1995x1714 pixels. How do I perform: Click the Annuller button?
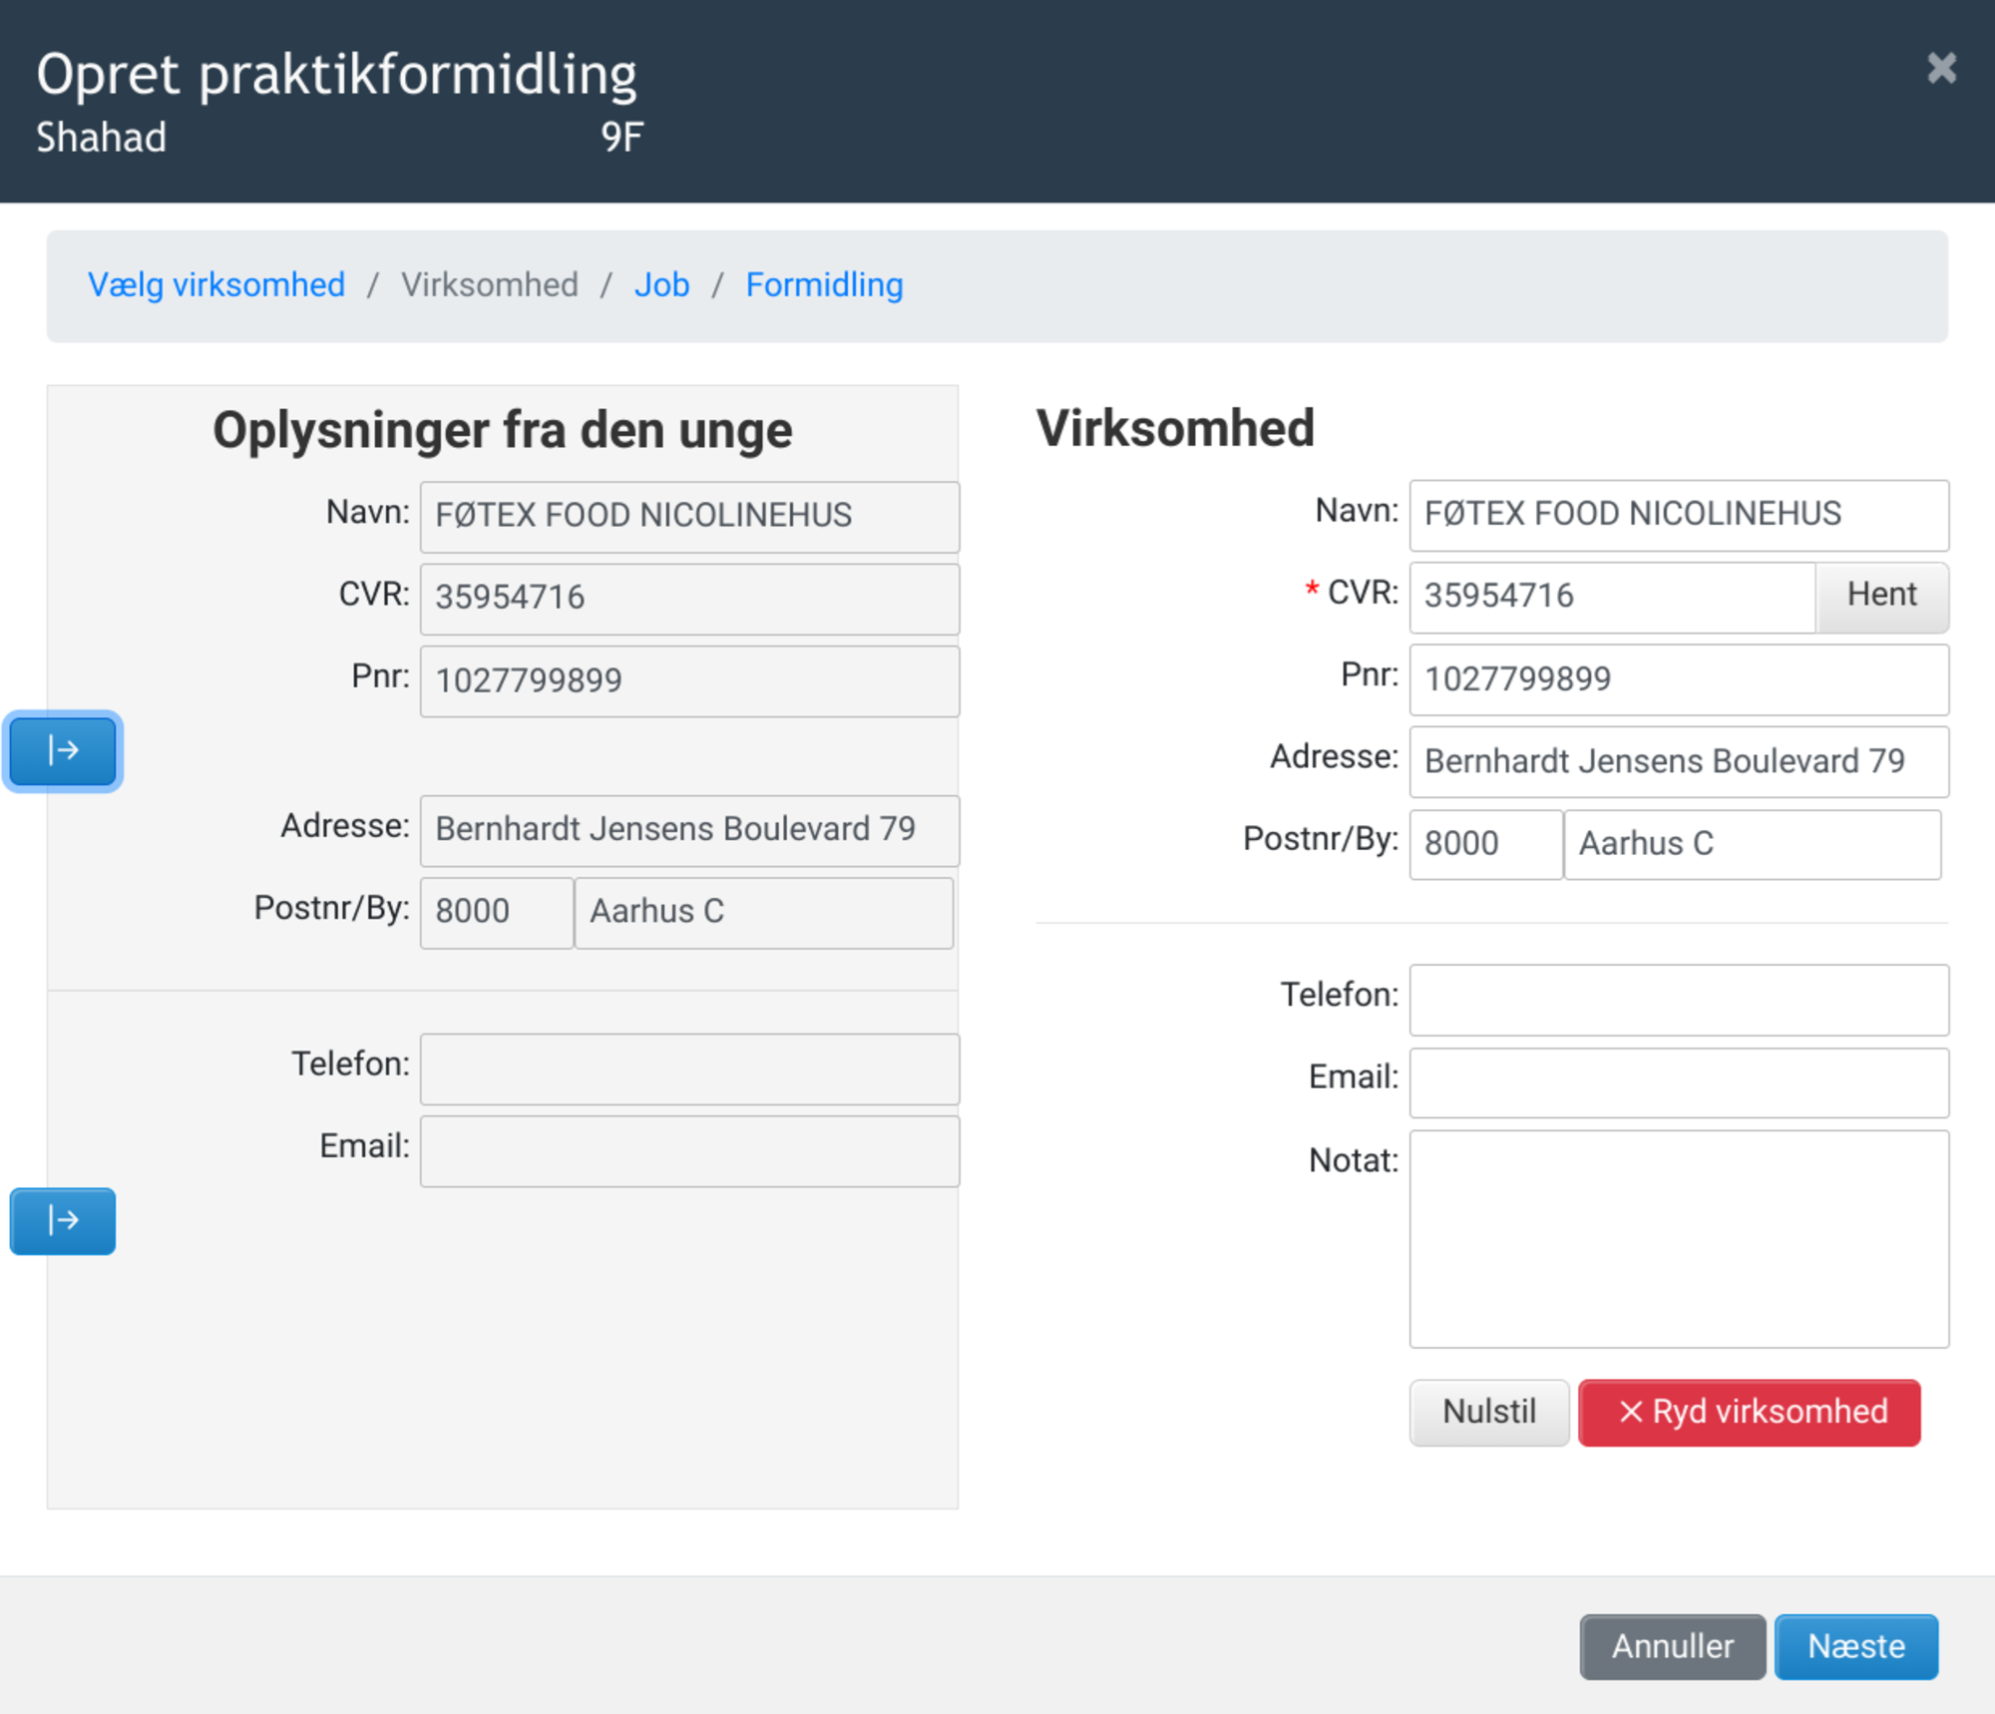point(1672,1646)
